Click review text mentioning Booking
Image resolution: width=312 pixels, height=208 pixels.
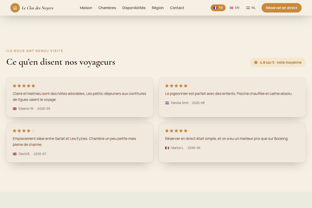[x=227, y=139]
